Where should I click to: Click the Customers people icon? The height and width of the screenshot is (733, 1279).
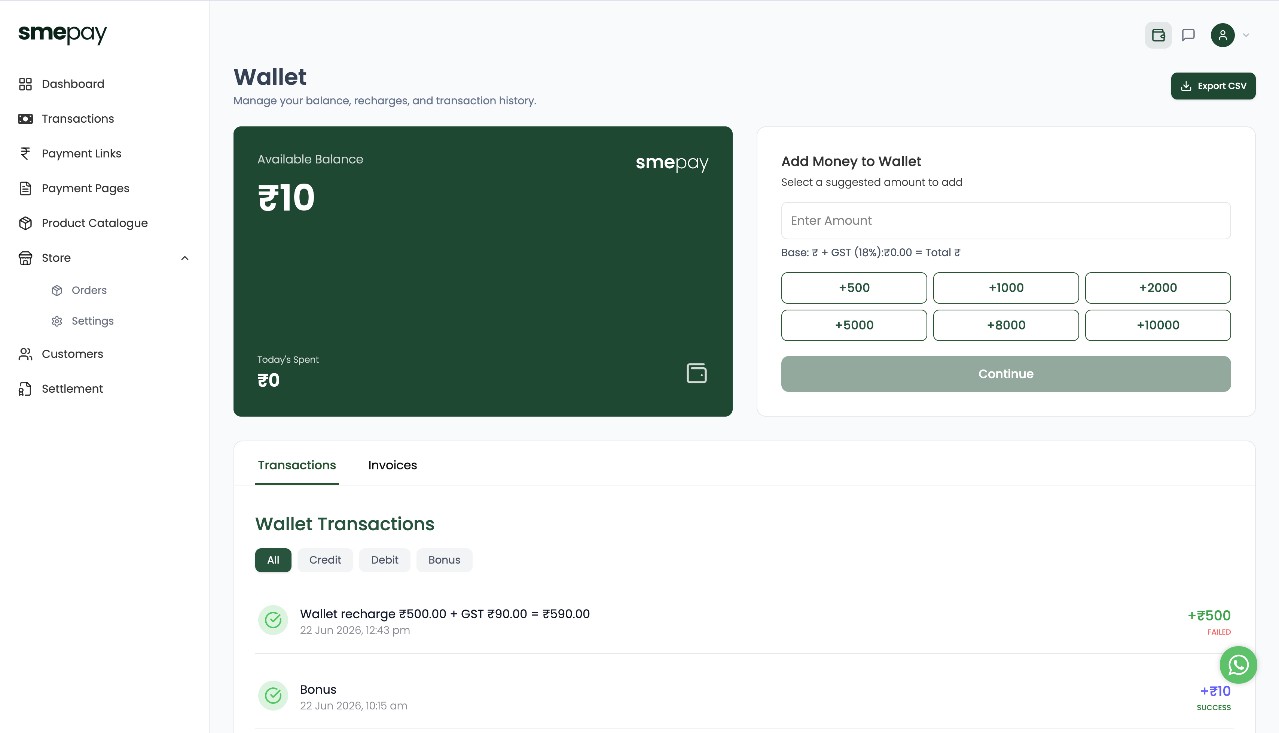(x=25, y=354)
